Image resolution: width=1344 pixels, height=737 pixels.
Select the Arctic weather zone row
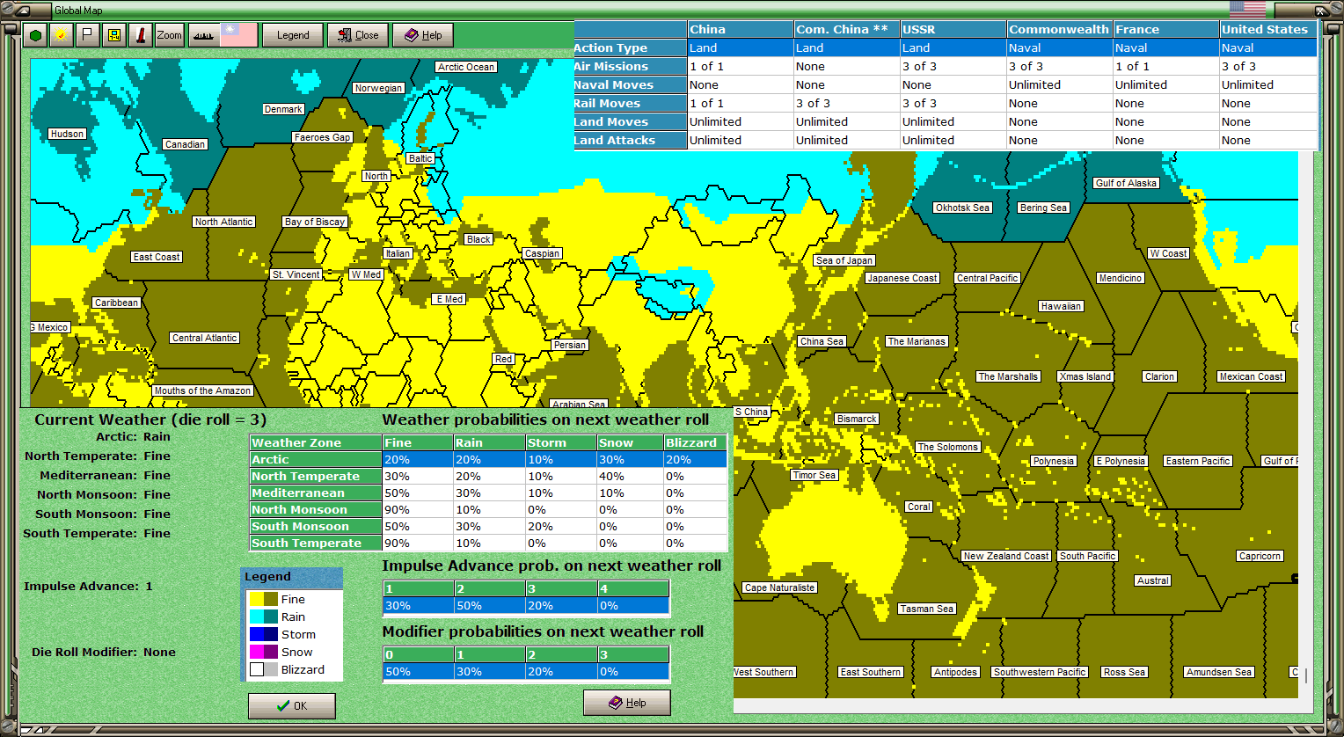pyautogui.click(x=488, y=459)
